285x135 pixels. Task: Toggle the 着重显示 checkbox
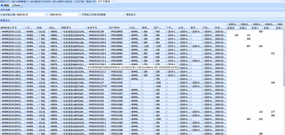coord(124,14)
